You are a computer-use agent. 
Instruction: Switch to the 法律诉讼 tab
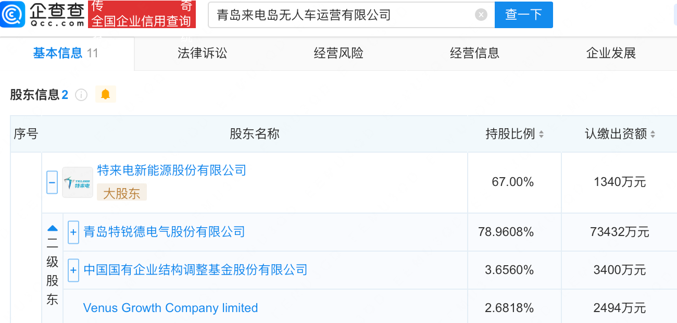(202, 53)
